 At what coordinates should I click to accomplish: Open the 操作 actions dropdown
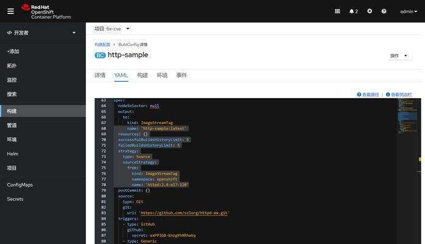399,56
